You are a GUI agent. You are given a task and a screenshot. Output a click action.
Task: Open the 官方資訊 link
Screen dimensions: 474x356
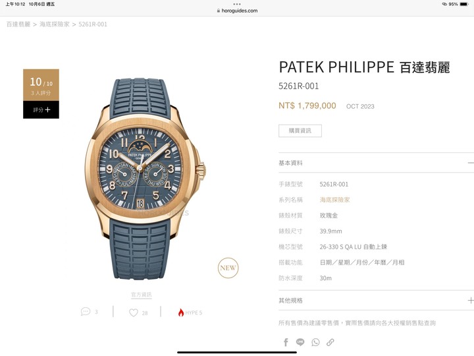(141, 295)
